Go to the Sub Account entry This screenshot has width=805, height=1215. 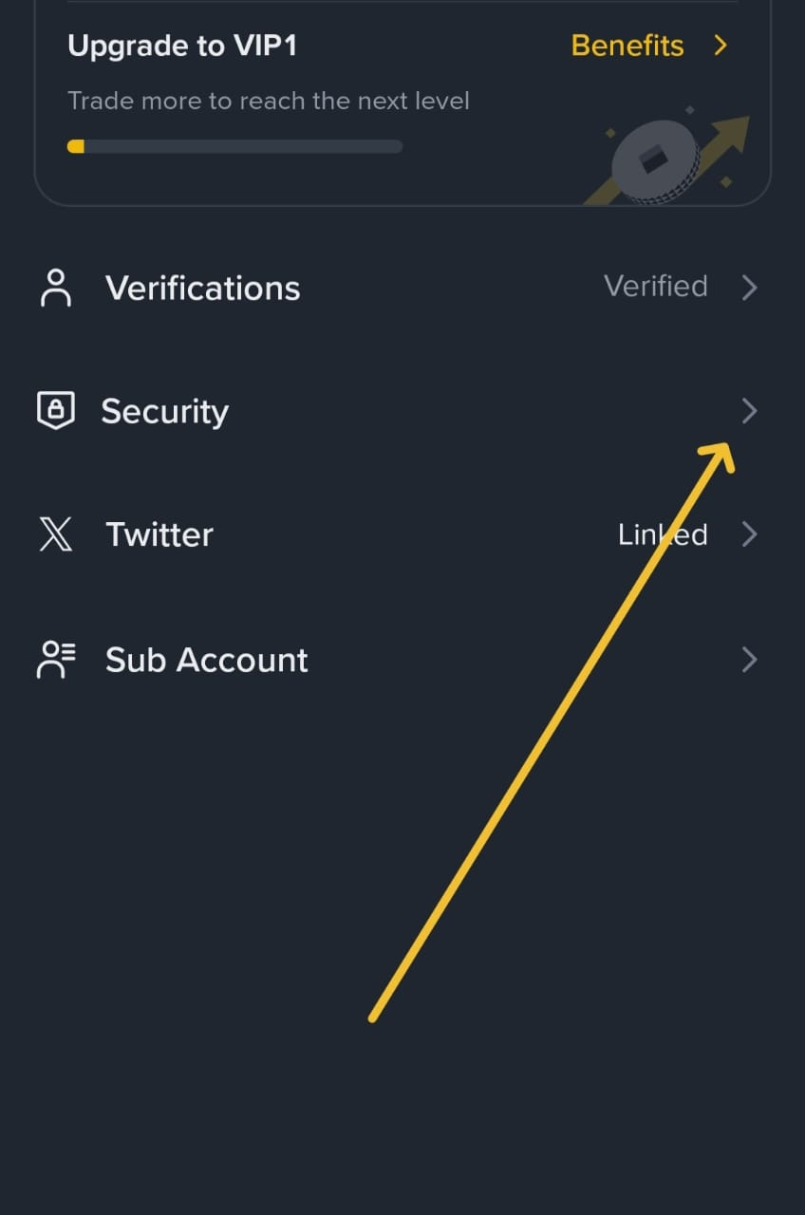pyautogui.click(x=206, y=660)
